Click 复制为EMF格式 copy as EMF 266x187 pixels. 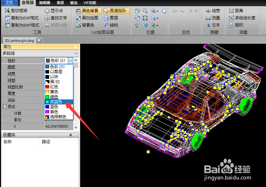(22, 18)
